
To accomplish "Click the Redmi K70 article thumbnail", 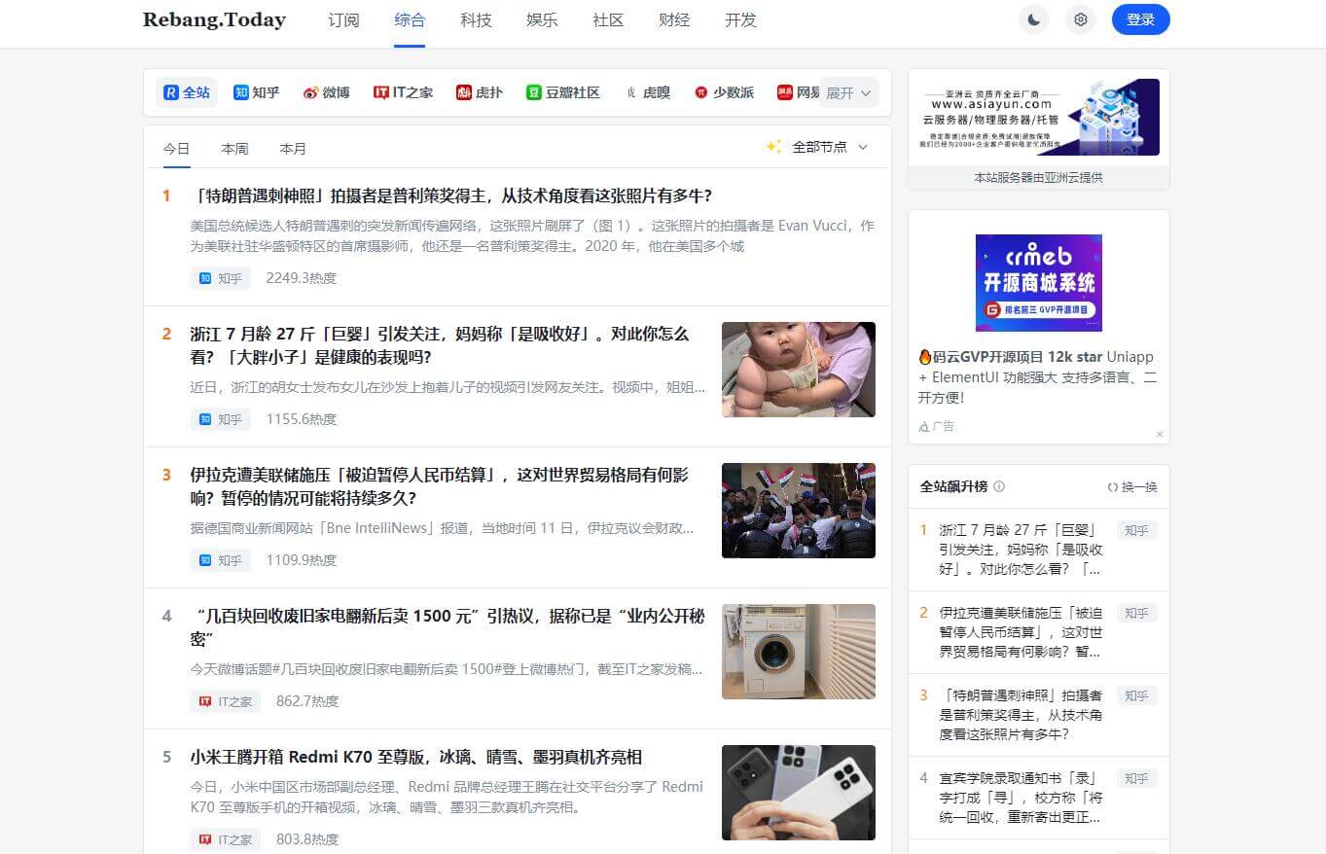I will click(798, 792).
